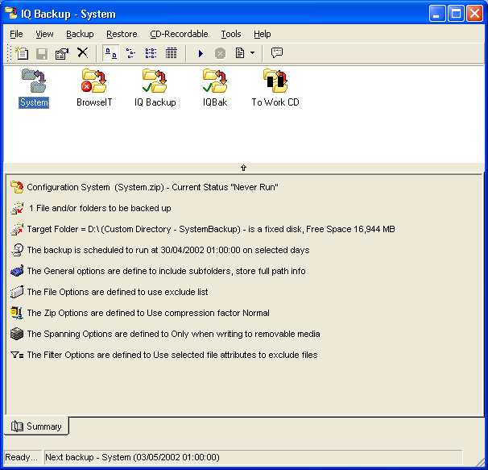Run the backup with the play icon
488x470 pixels.
201,53
